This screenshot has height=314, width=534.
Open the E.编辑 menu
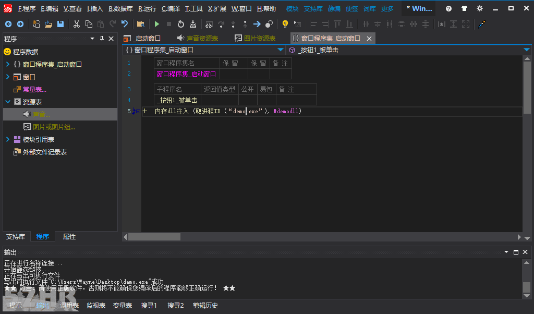coord(50,9)
